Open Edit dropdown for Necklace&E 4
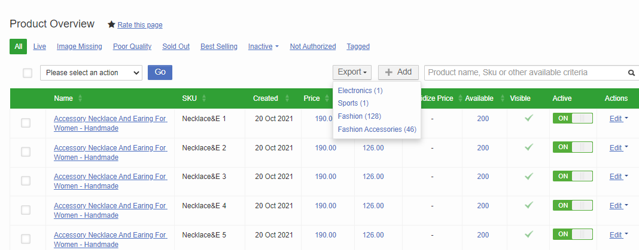The height and width of the screenshot is (250, 639). 619,205
